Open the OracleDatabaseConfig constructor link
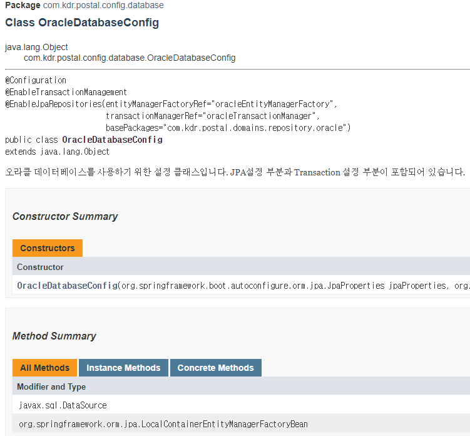 pos(67,286)
